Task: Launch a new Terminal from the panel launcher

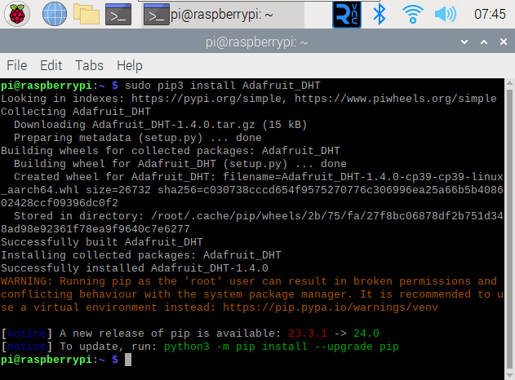Action: pos(118,14)
